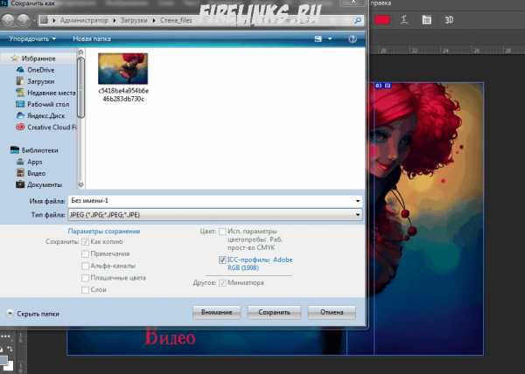Open the Упорядочить menu
The width and height of the screenshot is (525, 374).
(x=32, y=38)
